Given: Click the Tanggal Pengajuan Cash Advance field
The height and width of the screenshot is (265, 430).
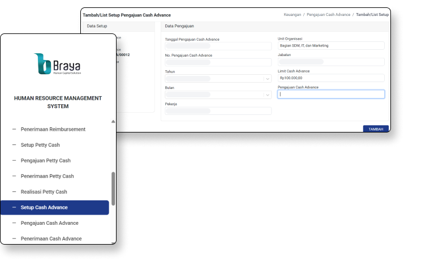Looking at the screenshot, I should pos(217,46).
